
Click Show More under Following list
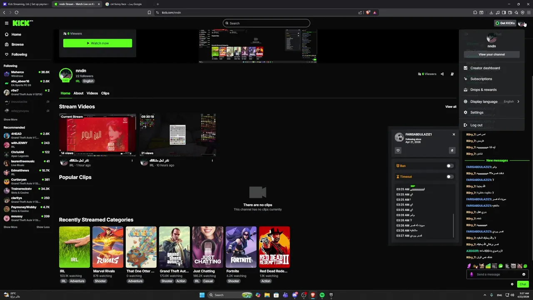(x=10, y=120)
